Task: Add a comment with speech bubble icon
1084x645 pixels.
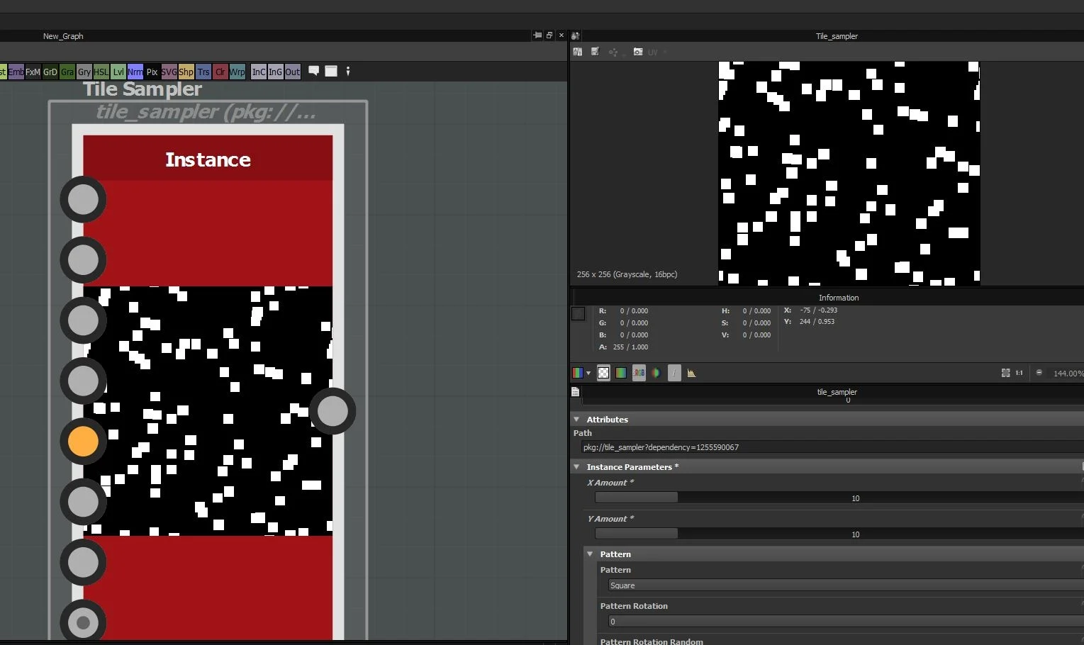Action: coord(313,71)
